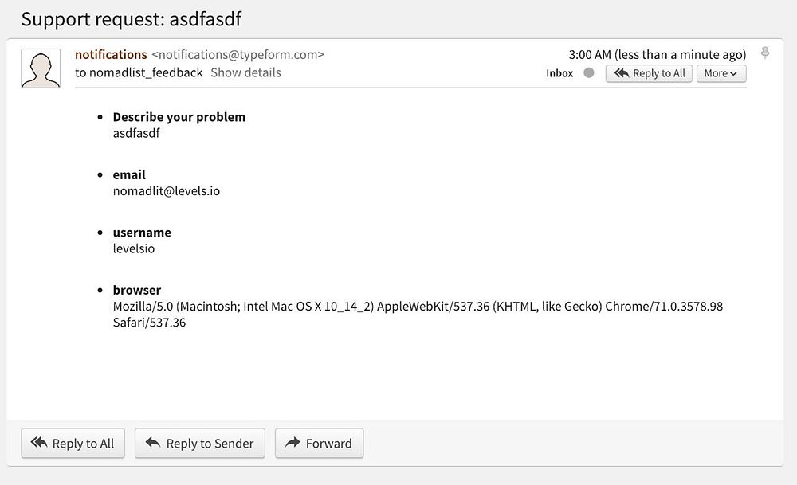Viewport: 797px width, 485px height.
Task: Click the nomadlit@levels.io email address
Action: (x=167, y=191)
